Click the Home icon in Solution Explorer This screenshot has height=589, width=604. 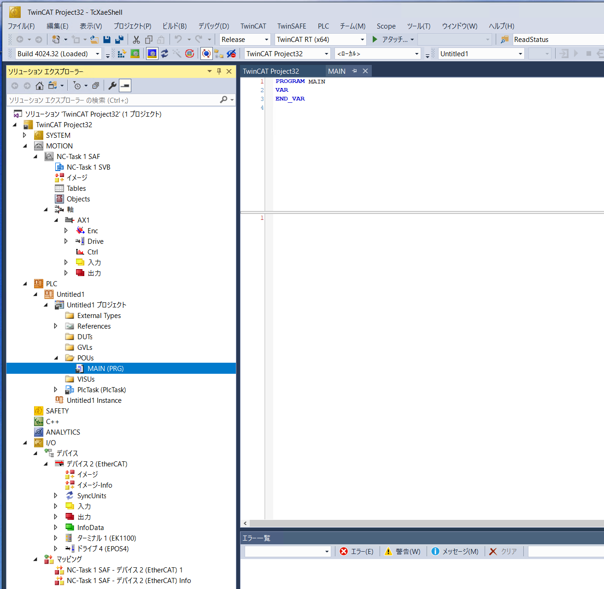coord(40,86)
